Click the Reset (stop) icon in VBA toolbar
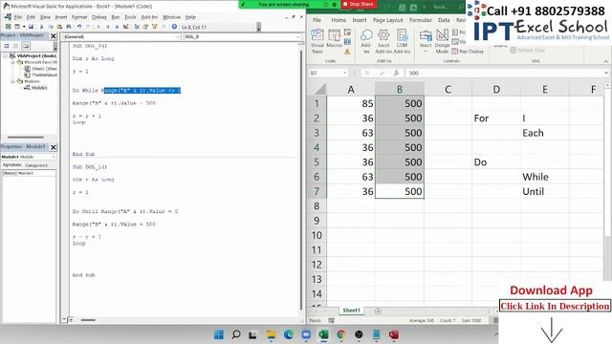 click(117, 27)
